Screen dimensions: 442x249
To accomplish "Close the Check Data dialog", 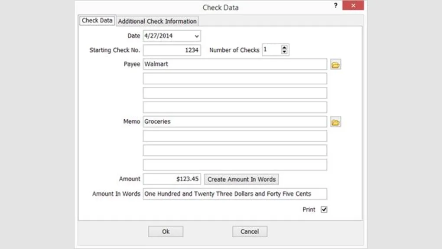I will 353,5.
